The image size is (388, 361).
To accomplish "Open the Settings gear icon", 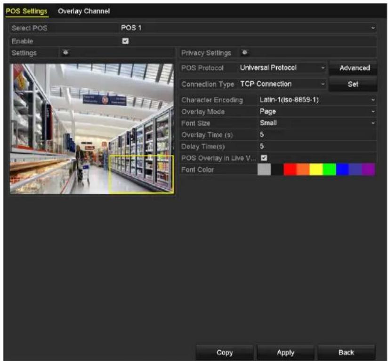I will [x=65, y=53].
